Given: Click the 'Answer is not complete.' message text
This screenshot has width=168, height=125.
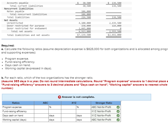Looking at the screenshot, I should pyautogui.click(x=78, y=97).
